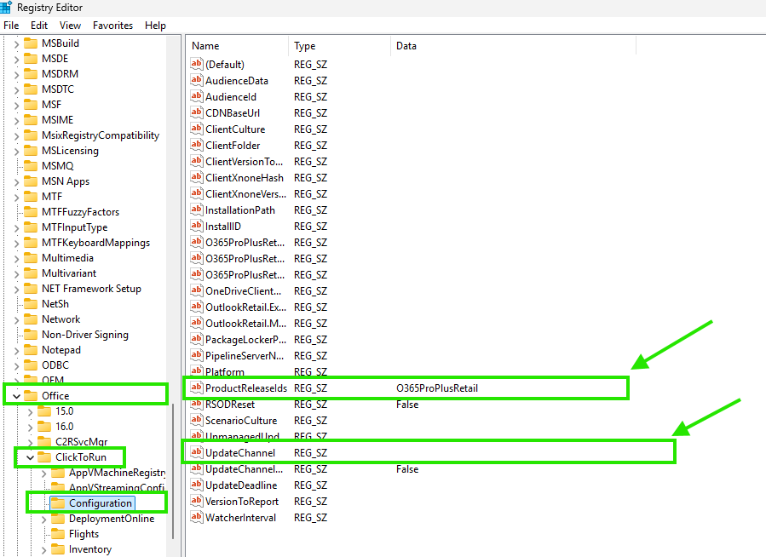The height and width of the screenshot is (557, 766).
Task: Click the string icon of AudienceData value
Action: point(196,80)
